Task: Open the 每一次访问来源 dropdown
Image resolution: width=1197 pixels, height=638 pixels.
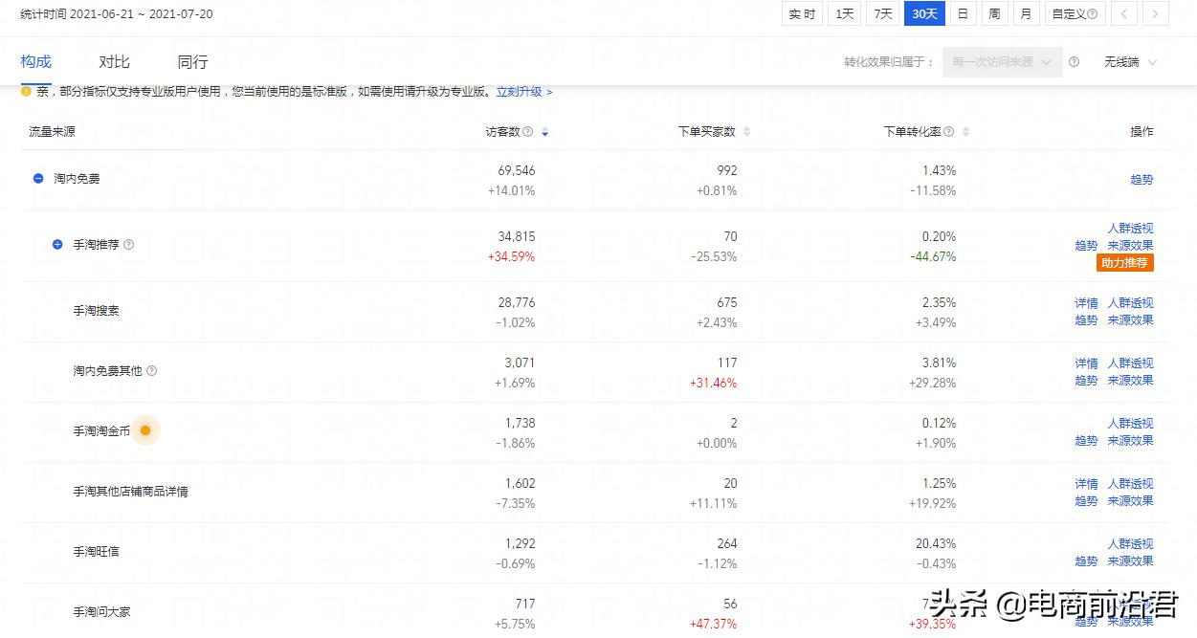Action: tap(1001, 60)
